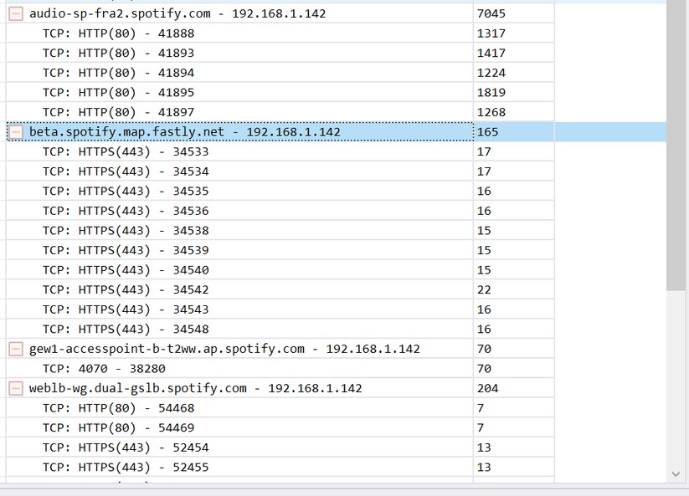This screenshot has height=496, width=689.
Task: Select TCP: HTTP(80) - 41895 connection
Action: click(x=118, y=93)
